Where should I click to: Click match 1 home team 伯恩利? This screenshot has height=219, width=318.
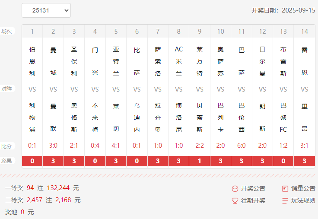point(32,61)
